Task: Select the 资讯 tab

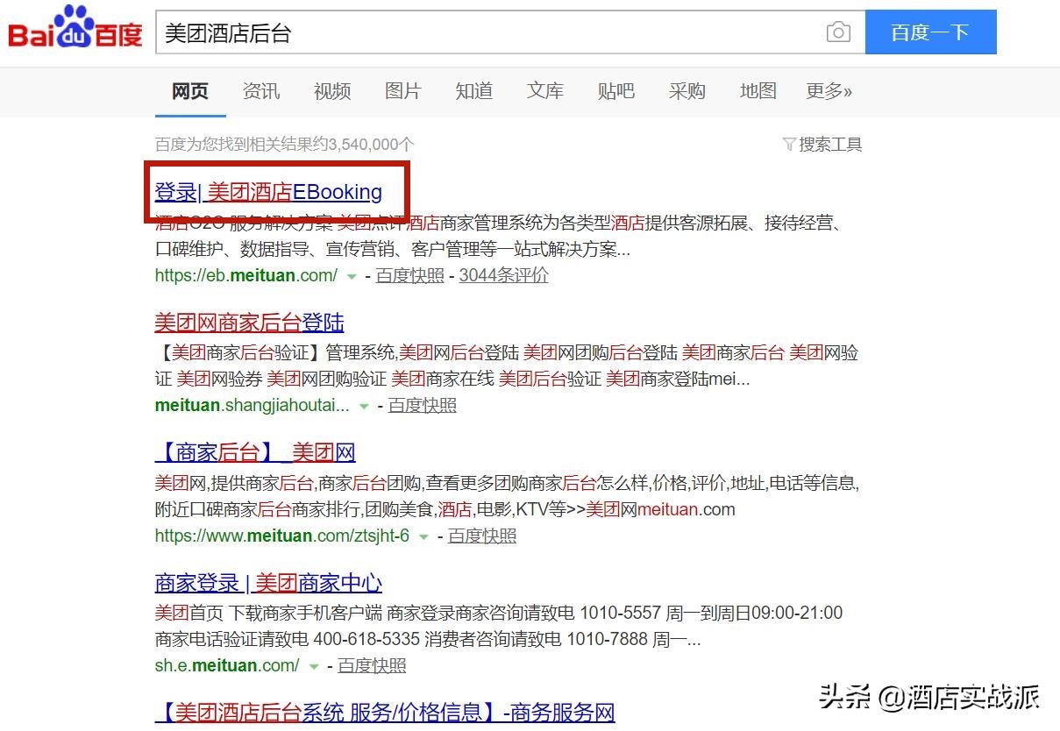Action: tap(260, 90)
